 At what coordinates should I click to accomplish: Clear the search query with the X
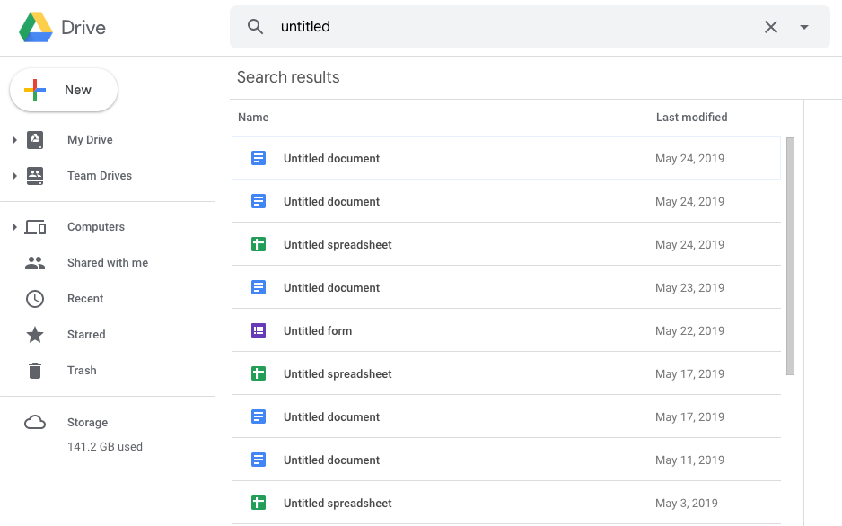pos(770,27)
